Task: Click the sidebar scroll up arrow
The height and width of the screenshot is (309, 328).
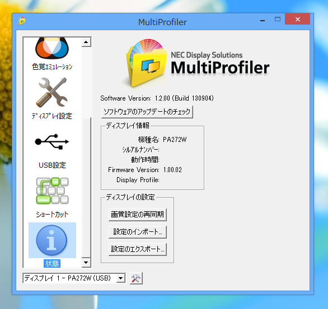Action: point(86,42)
